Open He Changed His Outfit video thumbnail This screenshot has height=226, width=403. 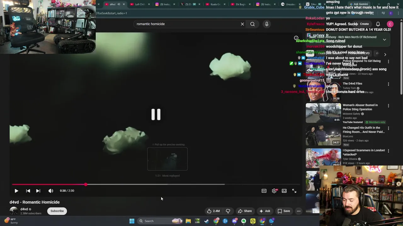pyautogui.click(x=323, y=135)
